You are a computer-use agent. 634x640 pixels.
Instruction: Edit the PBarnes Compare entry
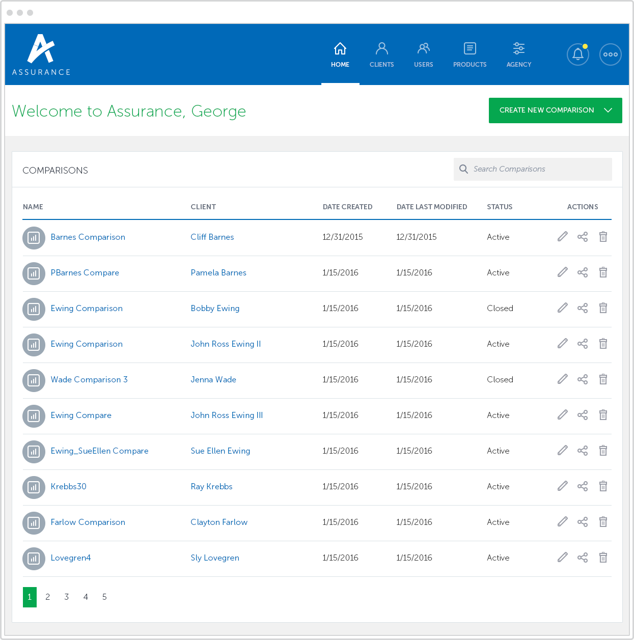(x=562, y=272)
